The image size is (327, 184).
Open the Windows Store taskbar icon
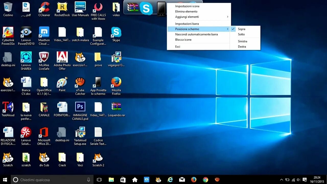(x=123, y=180)
